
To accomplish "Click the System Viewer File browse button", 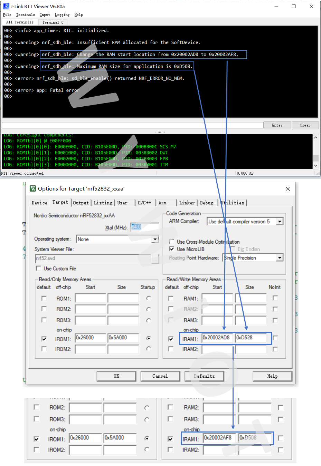I will (x=155, y=259).
